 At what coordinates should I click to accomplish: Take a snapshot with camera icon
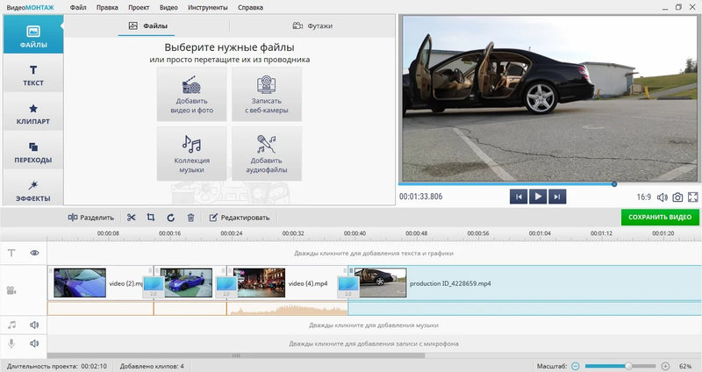click(x=677, y=197)
